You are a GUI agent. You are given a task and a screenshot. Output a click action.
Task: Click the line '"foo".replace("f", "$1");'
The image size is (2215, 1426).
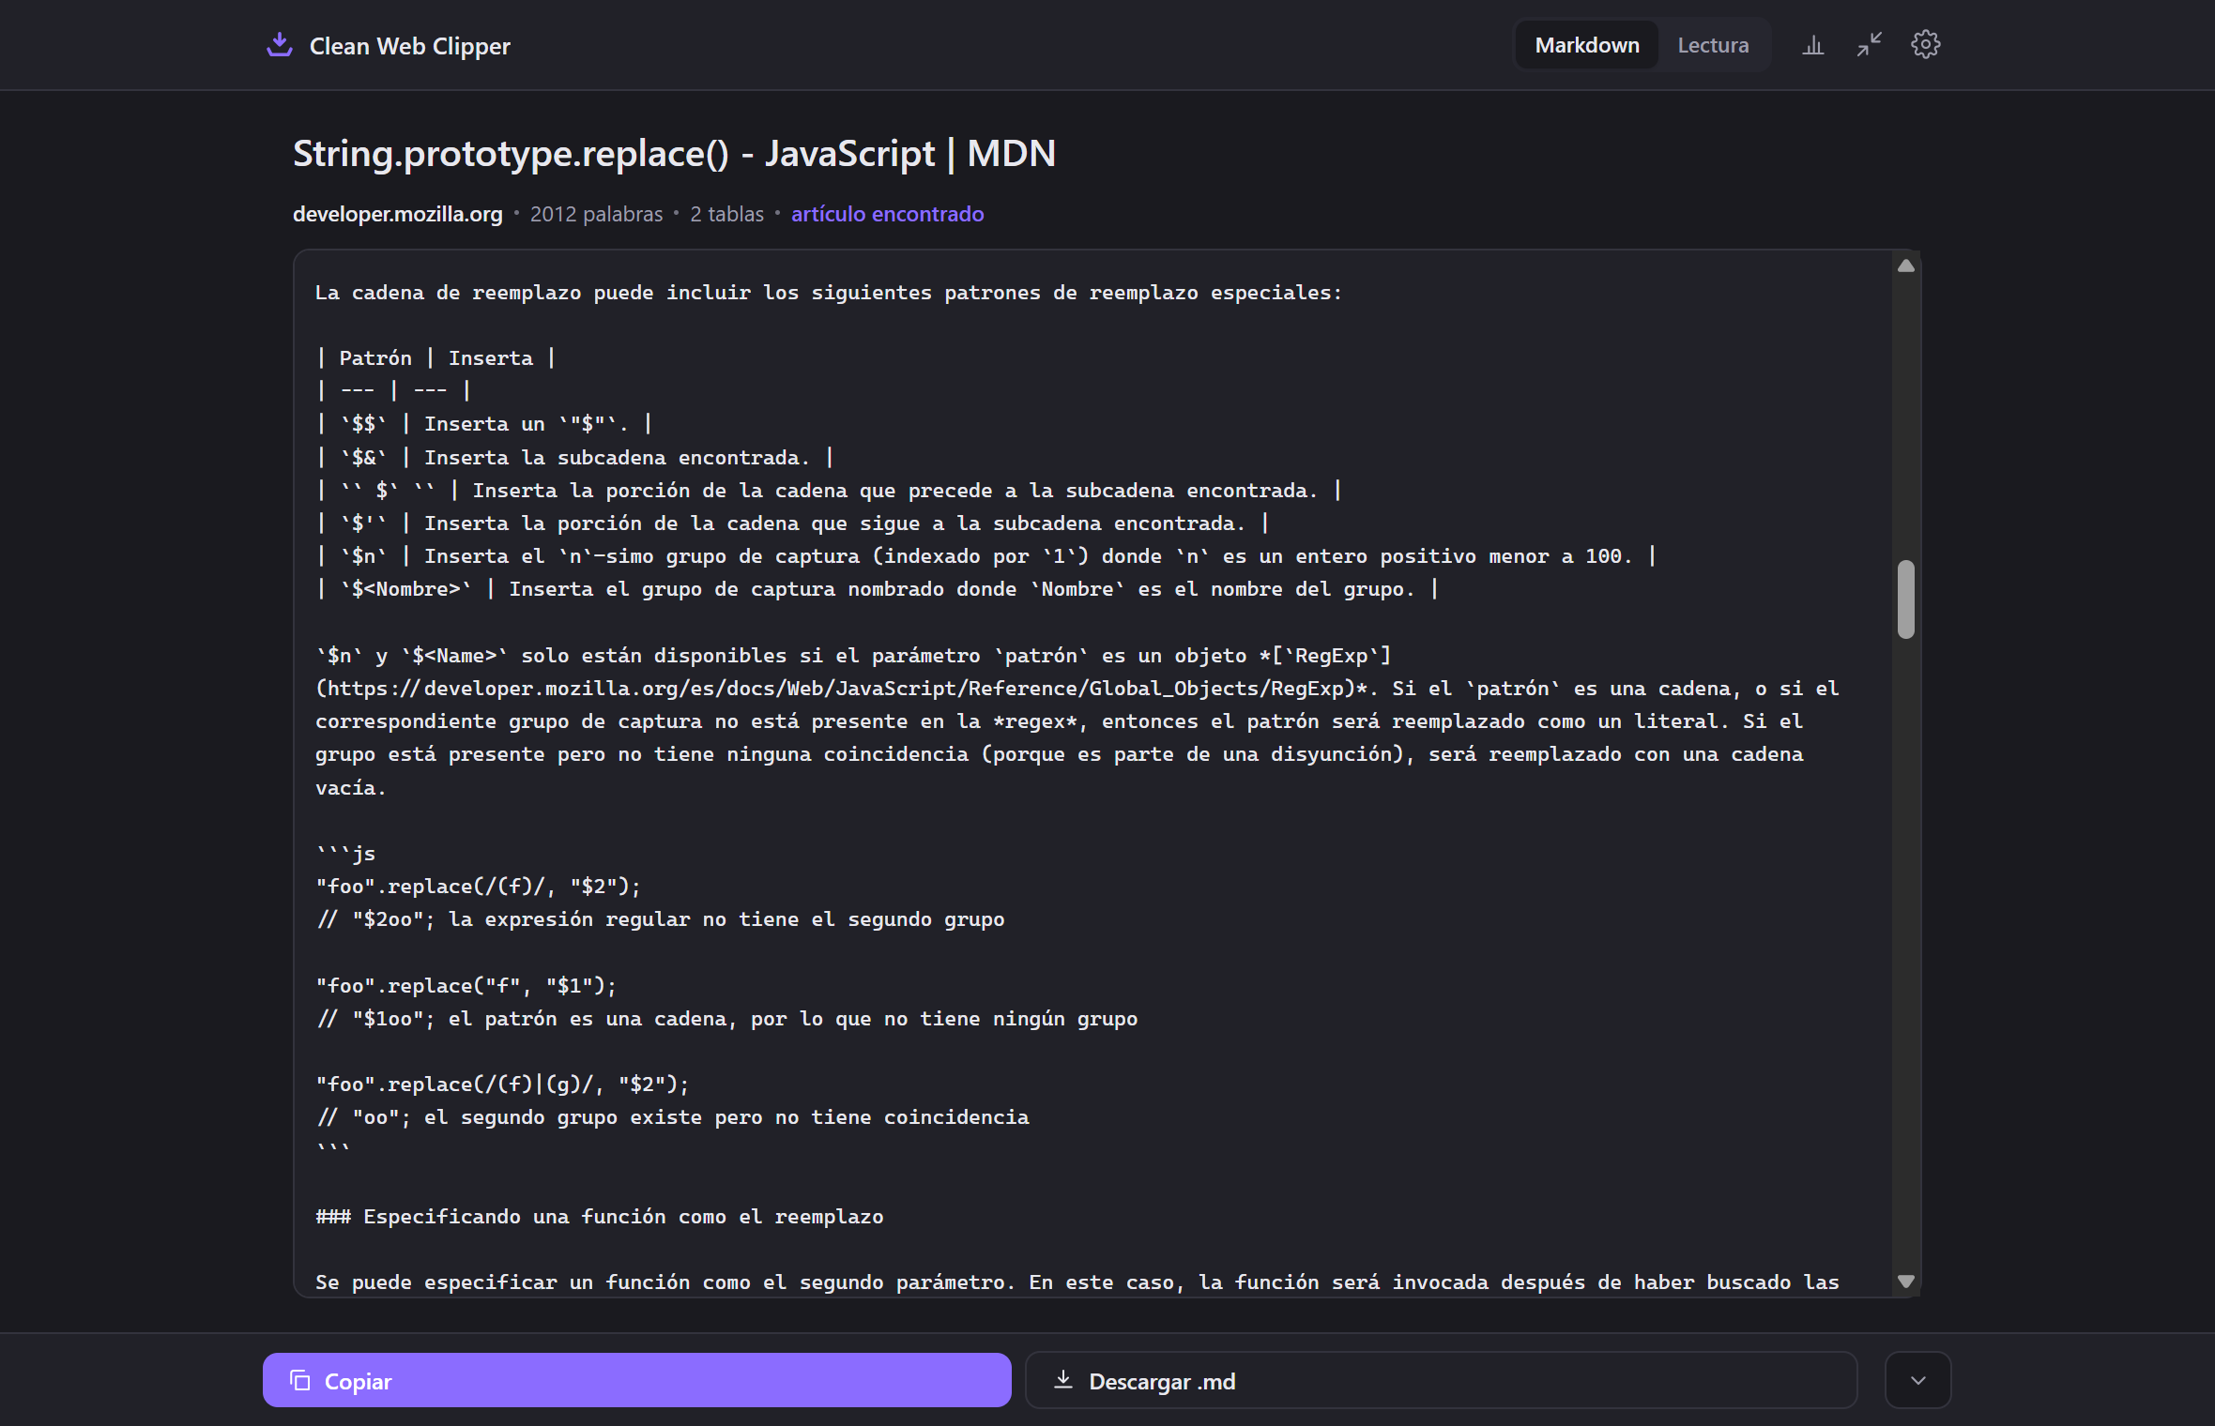[466, 986]
